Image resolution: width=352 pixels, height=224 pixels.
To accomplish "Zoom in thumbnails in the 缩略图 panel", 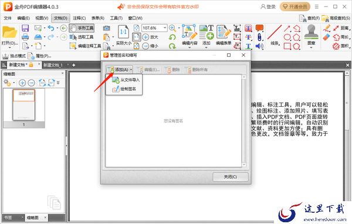I will [x=22, y=83].
